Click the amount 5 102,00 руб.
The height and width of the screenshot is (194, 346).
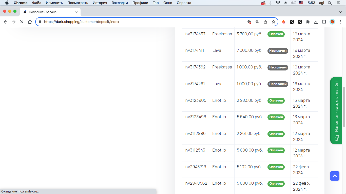[x=249, y=167]
